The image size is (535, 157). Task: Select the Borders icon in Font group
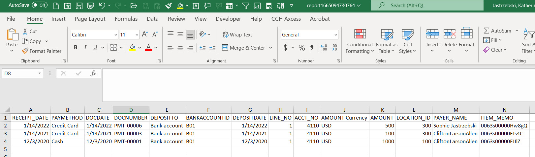pos(113,48)
